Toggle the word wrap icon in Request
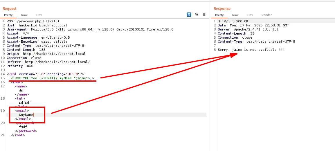 tap(189, 15)
